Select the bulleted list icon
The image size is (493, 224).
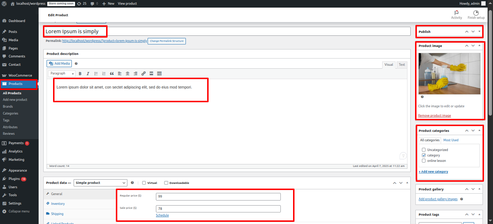[96, 74]
